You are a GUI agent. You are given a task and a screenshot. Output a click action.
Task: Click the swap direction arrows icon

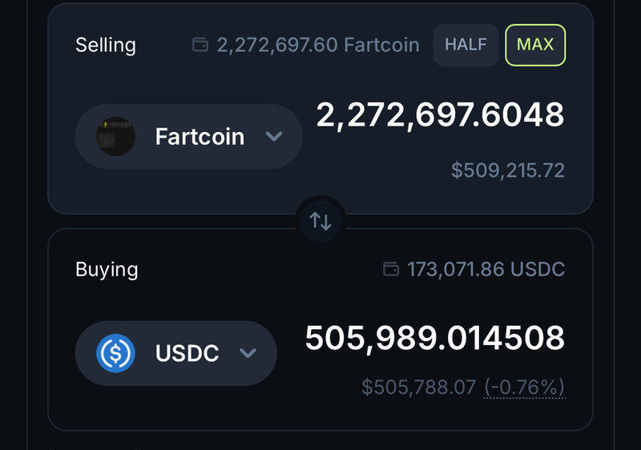tap(320, 221)
